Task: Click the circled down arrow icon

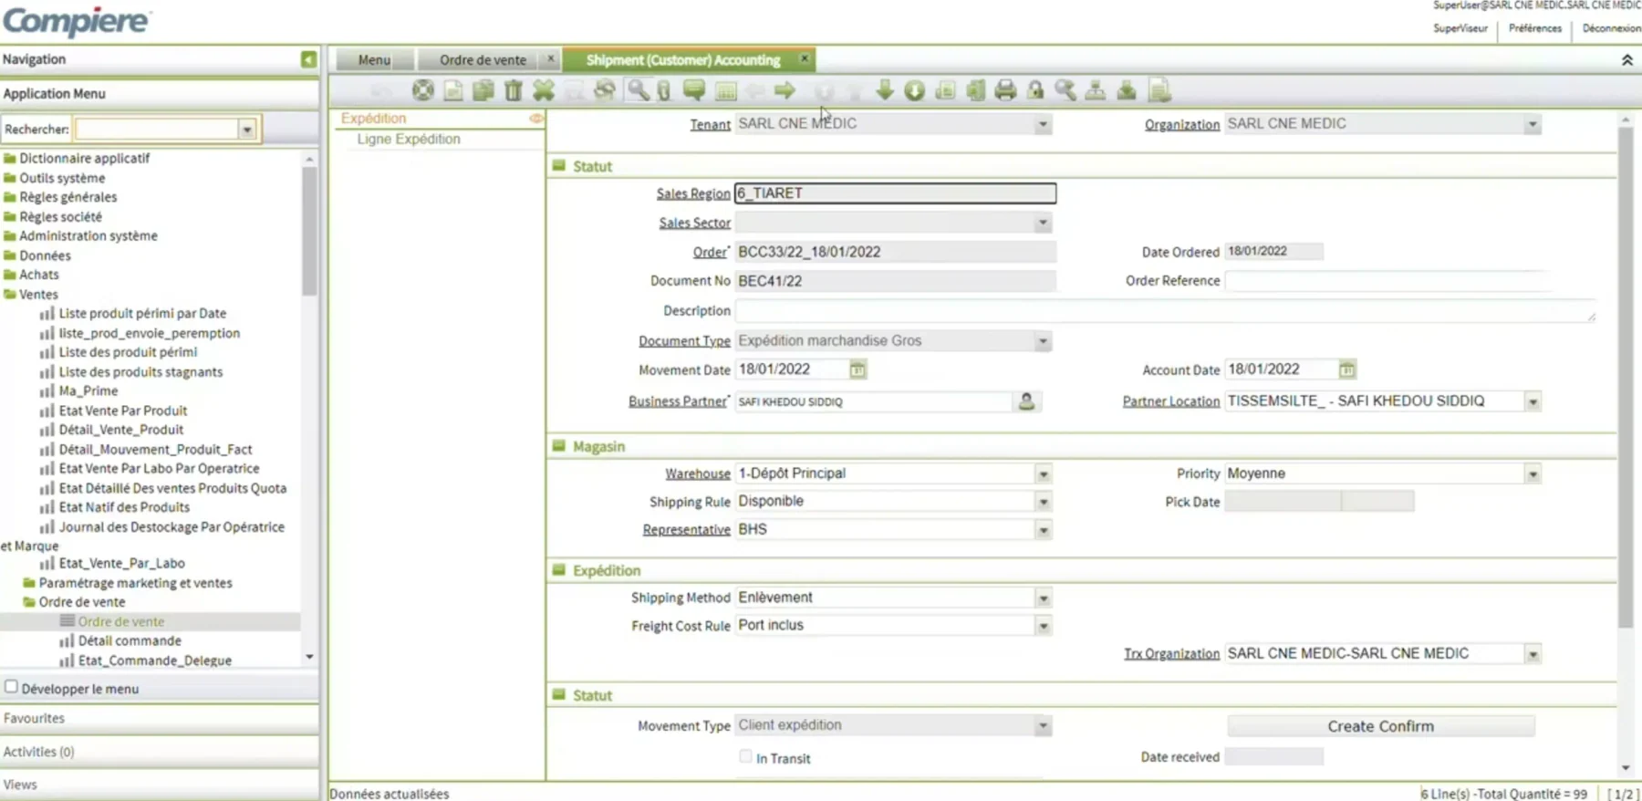Action: click(914, 90)
